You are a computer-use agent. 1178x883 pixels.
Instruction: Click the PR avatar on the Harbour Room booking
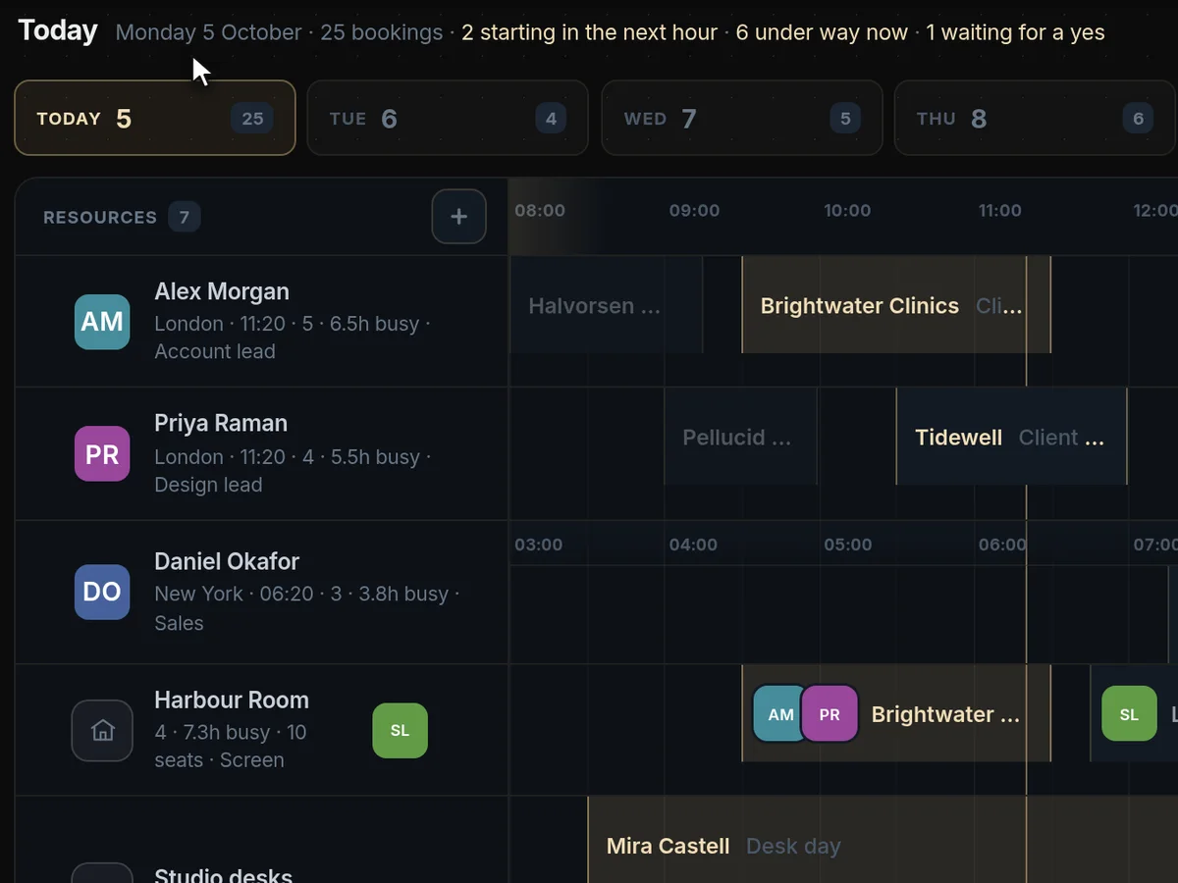[x=830, y=714]
